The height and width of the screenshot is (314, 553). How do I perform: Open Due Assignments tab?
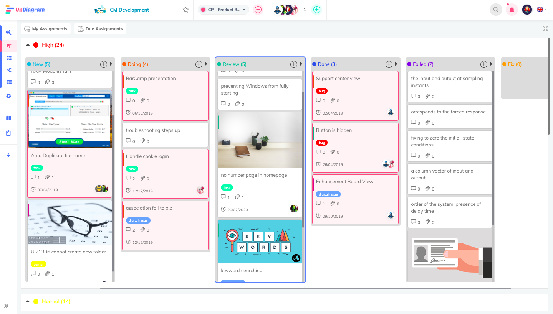coord(100,29)
